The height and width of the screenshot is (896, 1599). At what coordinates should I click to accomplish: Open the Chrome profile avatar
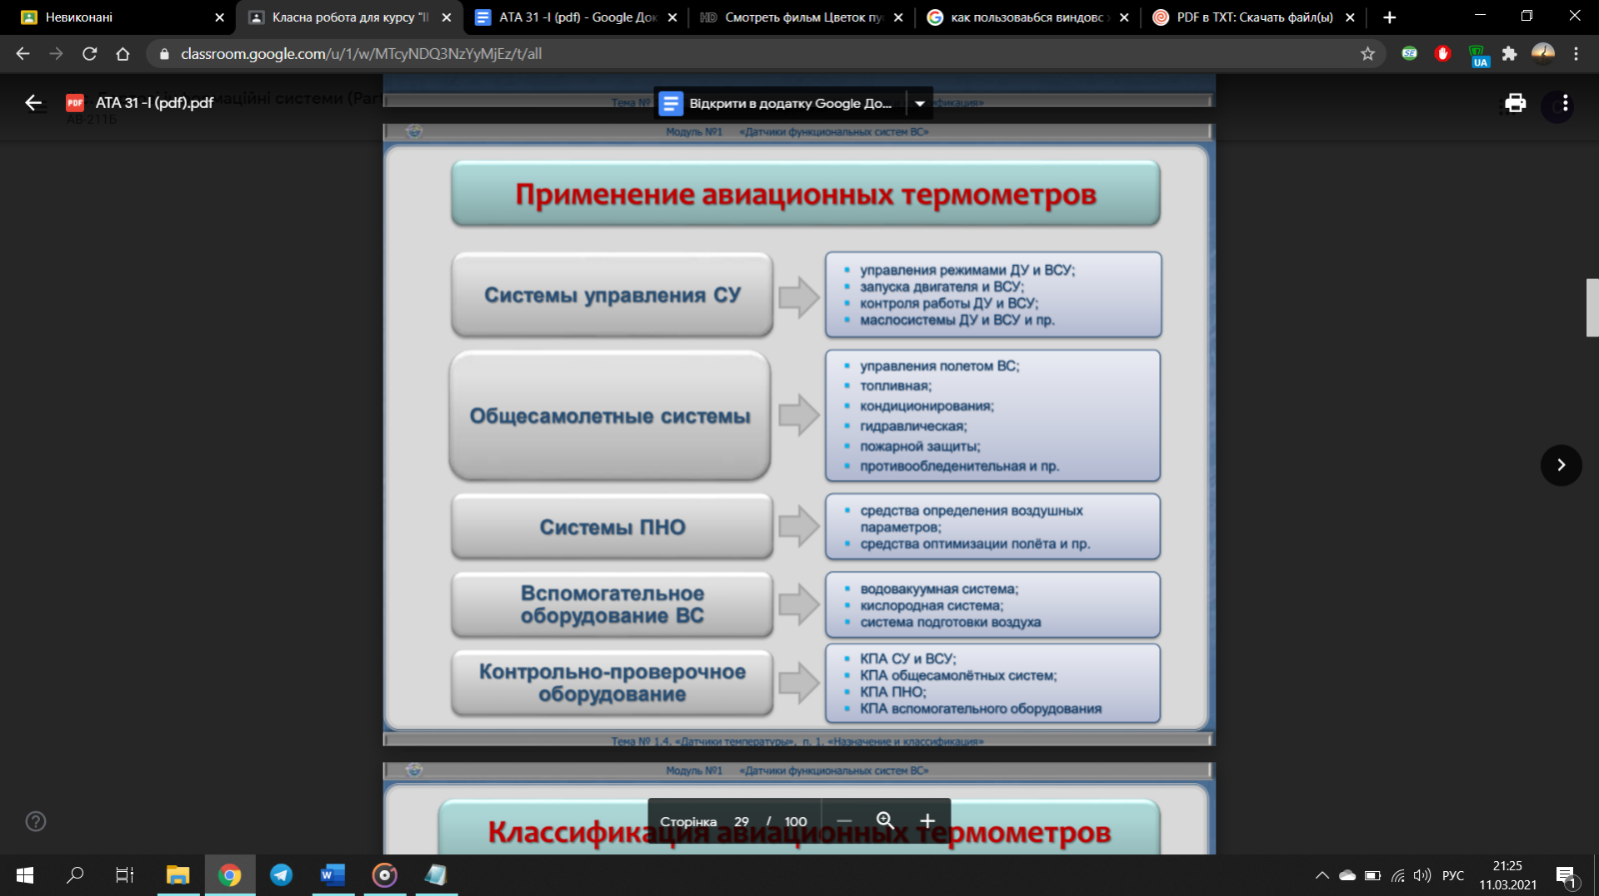pos(1543,54)
